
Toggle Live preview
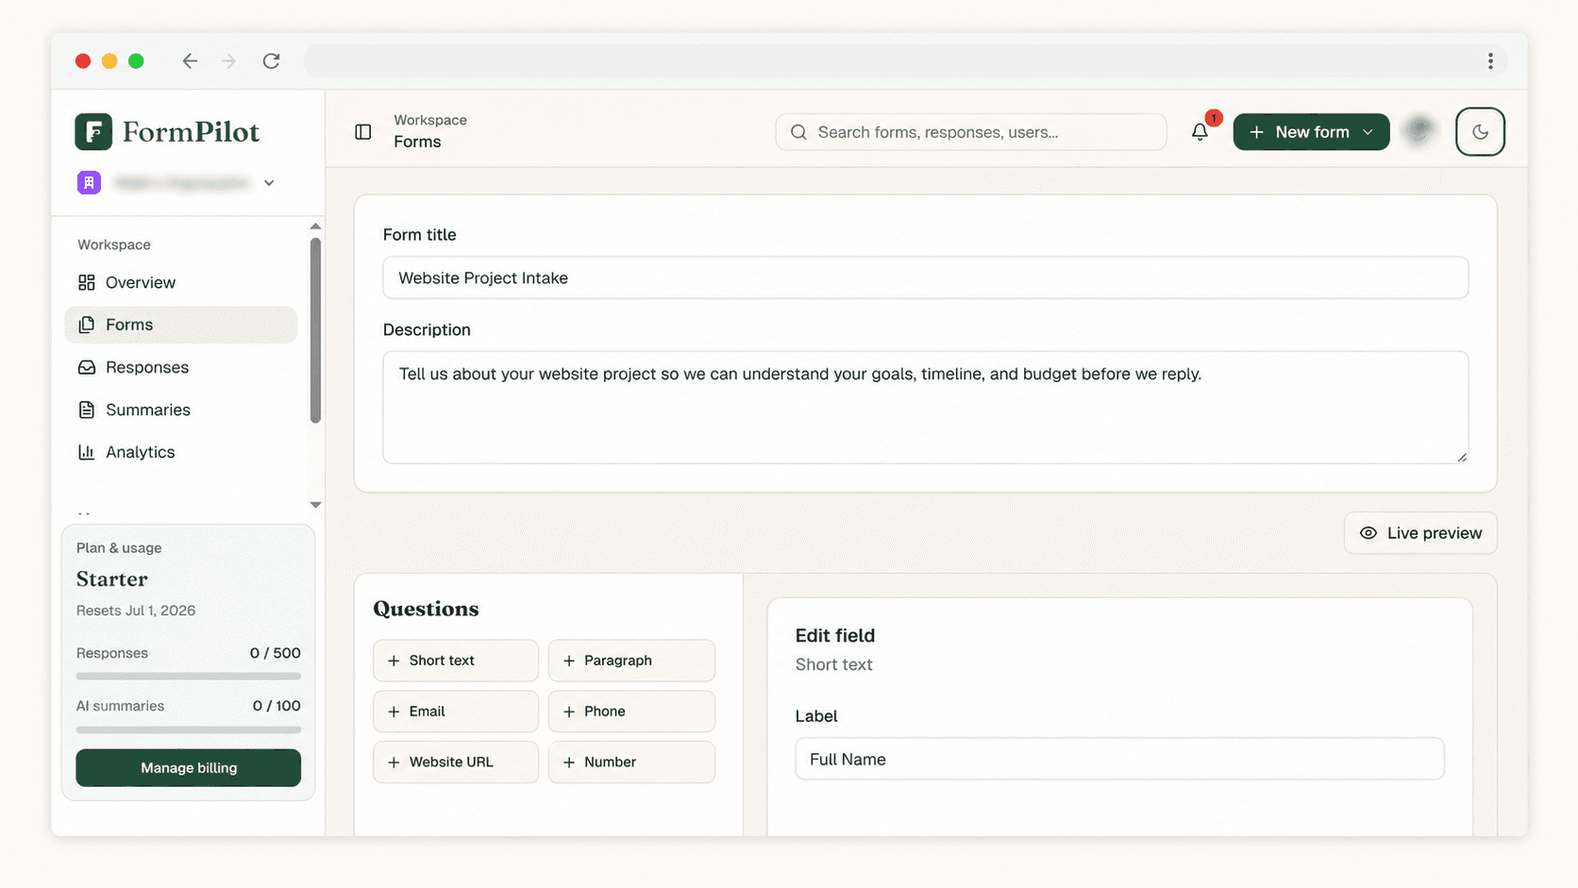click(x=1420, y=533)
